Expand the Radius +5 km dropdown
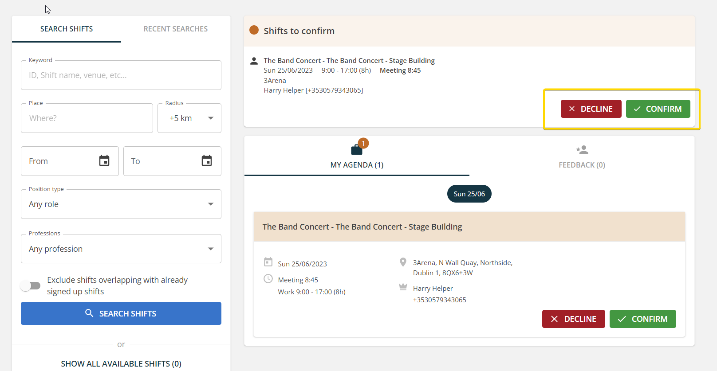Viewport: 717px width, 371px height. click(189, 118)
